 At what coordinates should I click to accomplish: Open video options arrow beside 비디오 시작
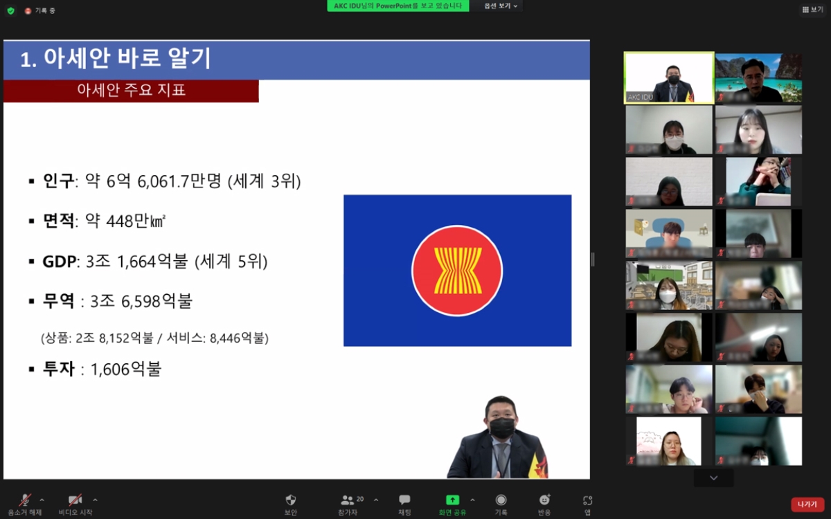pyautogui.click(x=95, y=500)
